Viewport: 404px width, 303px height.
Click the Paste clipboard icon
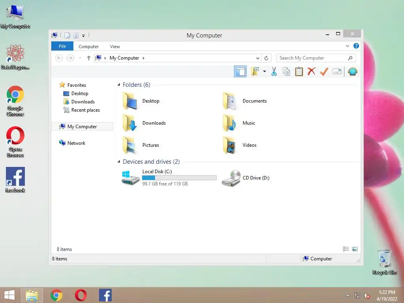click(x=299, y=71)
